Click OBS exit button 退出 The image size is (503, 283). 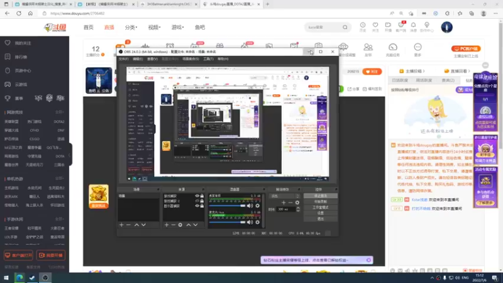tap(321, 219)
